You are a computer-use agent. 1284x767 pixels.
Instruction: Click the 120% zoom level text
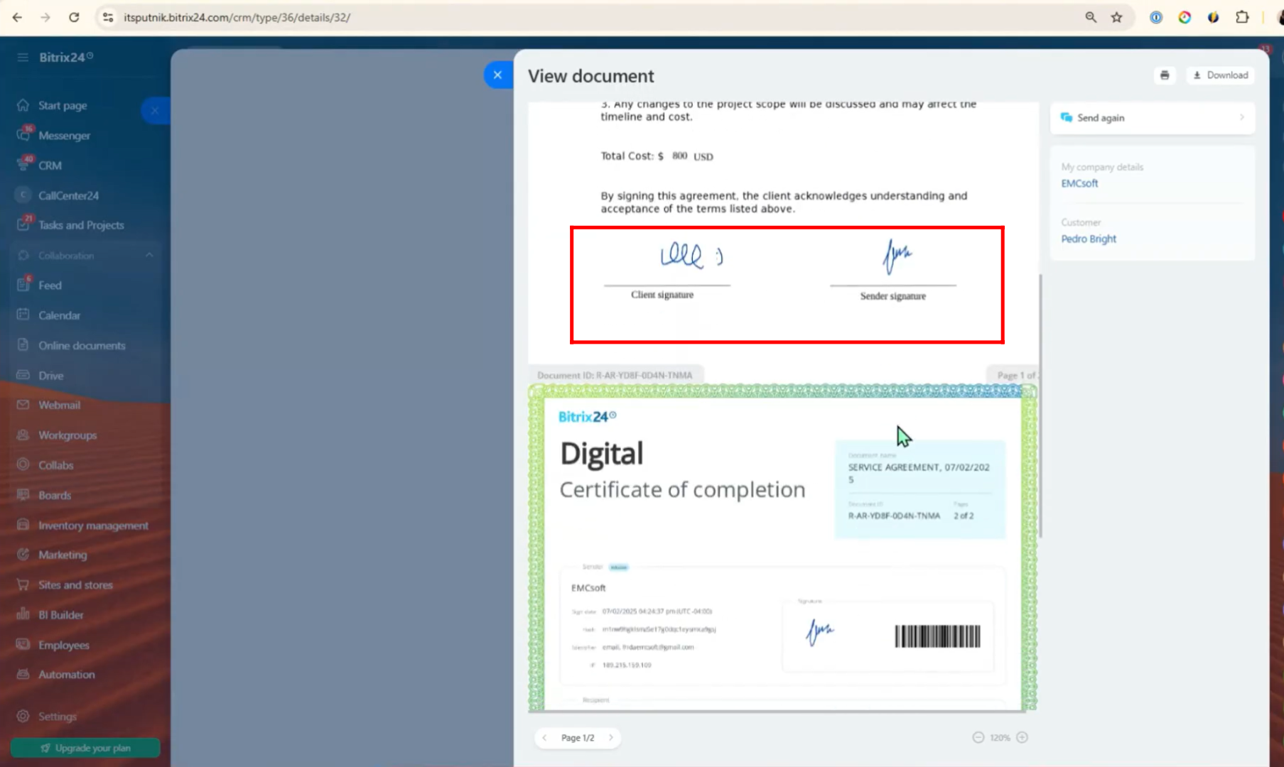pos(1000,738)
